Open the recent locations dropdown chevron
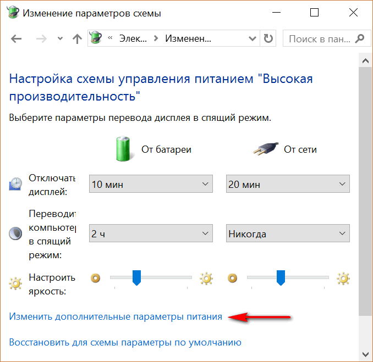The image size is (373, 362). [x=60, y=38]
